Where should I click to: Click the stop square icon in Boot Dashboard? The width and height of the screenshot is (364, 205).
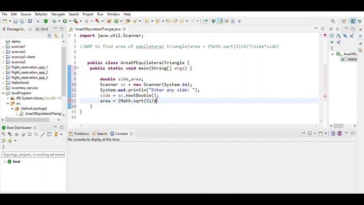[x=16, y=134]
